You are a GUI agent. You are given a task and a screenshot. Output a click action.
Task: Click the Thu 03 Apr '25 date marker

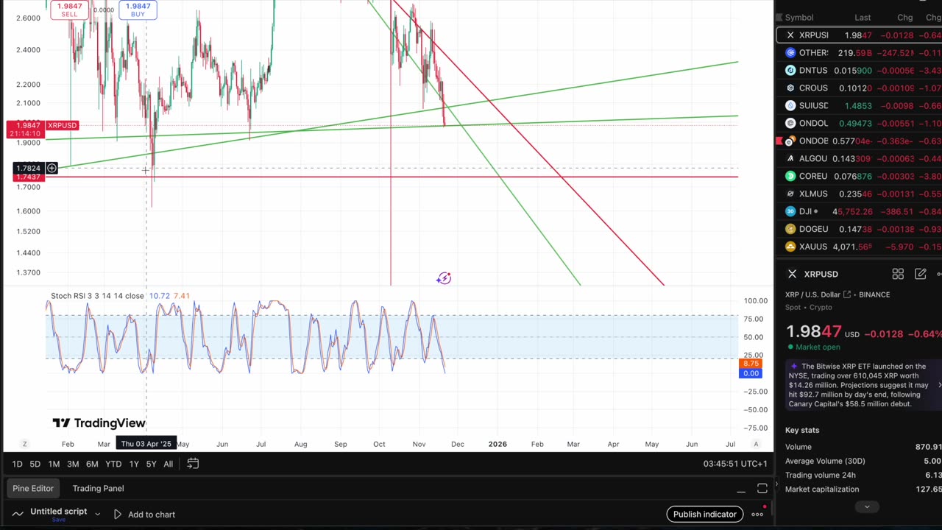pos(146,444)
